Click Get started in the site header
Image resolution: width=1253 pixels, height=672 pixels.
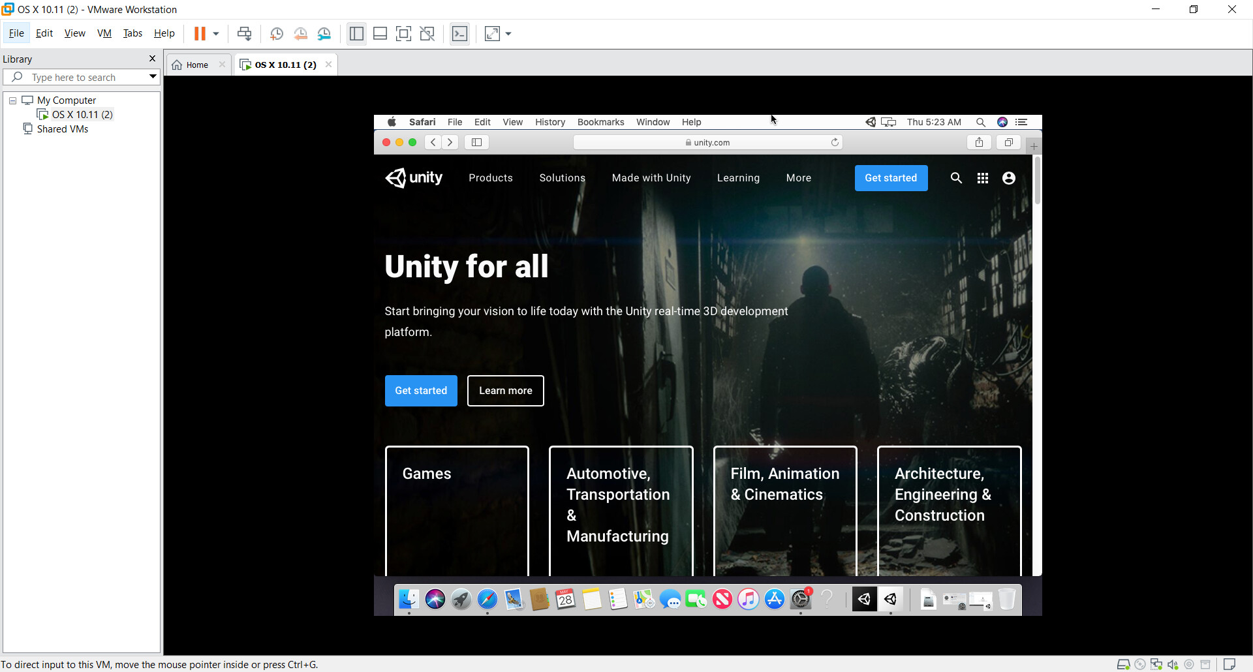891,178
